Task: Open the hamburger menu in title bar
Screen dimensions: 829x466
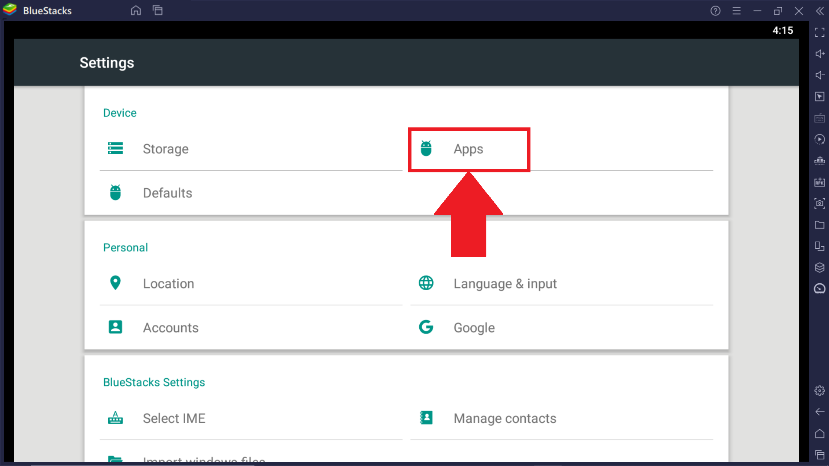Action: (x=736, y=11)
